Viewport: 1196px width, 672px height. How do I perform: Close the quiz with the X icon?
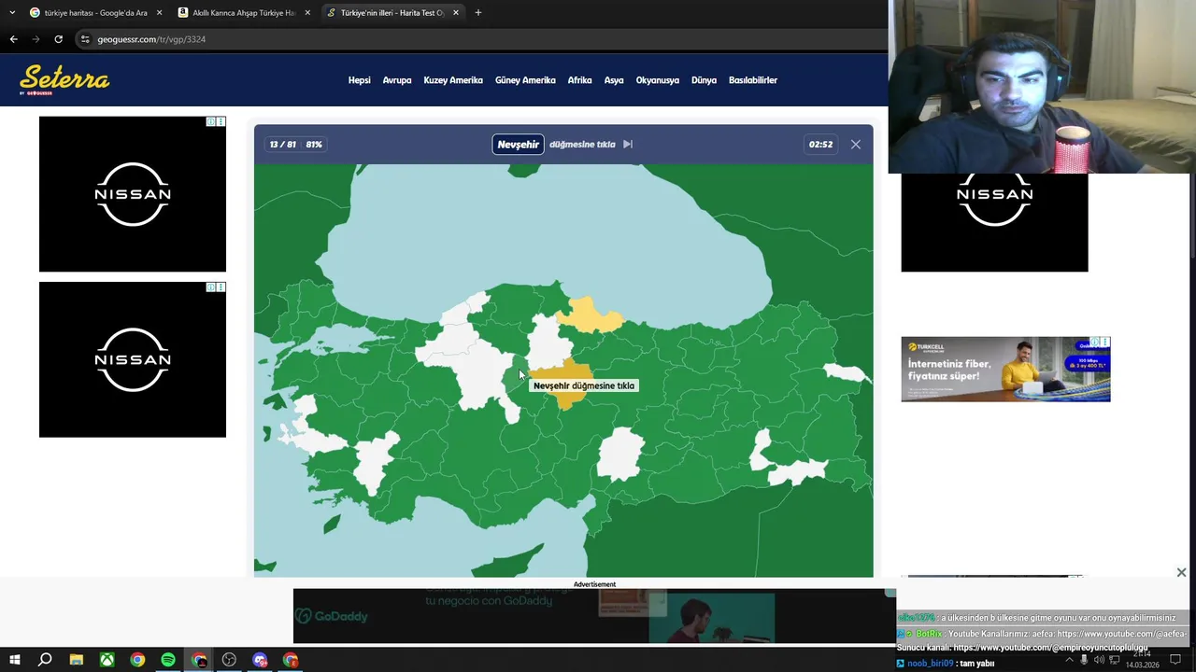(856, 144)
